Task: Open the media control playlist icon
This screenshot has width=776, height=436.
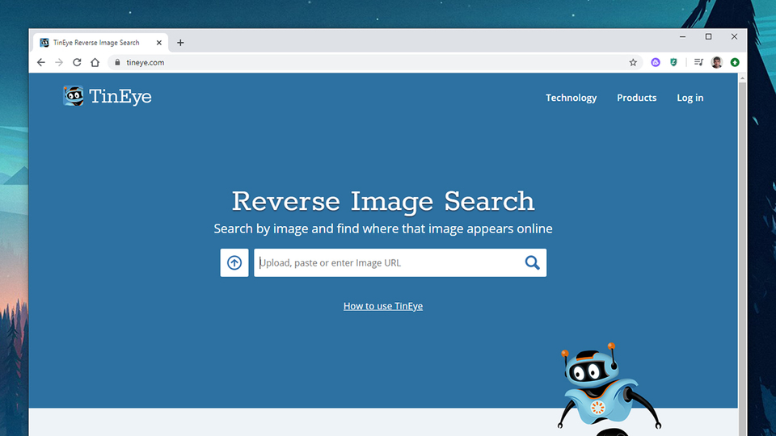Action: [698, 62]
